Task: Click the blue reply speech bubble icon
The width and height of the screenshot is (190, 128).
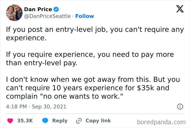Action: click(46, 121)
